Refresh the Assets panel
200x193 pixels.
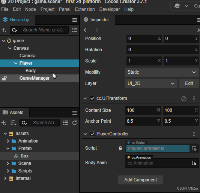click(x=75, y=123)
